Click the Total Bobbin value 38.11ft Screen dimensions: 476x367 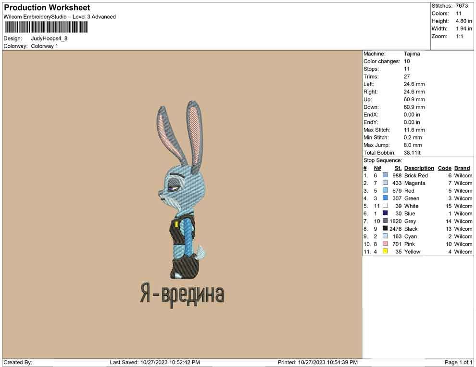pos(412,153)
